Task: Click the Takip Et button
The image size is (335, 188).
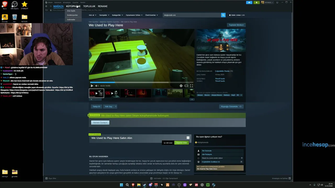Action: coord(96,107)
